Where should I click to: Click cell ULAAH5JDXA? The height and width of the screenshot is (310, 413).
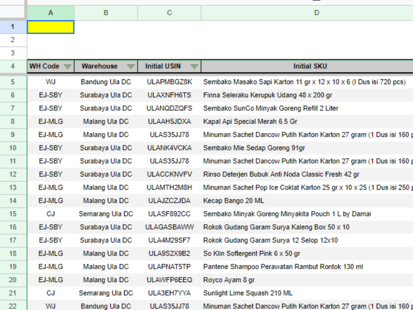[x=169, y=122]
